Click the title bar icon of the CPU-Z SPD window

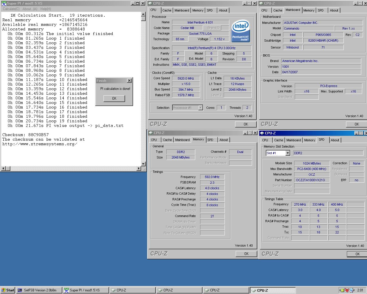click(x=262, y=133)
